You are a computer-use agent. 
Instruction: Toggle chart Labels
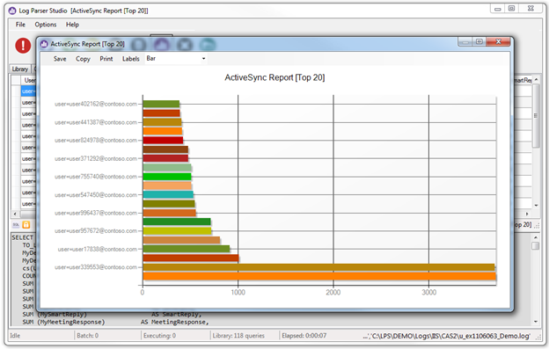coord(131,59)
